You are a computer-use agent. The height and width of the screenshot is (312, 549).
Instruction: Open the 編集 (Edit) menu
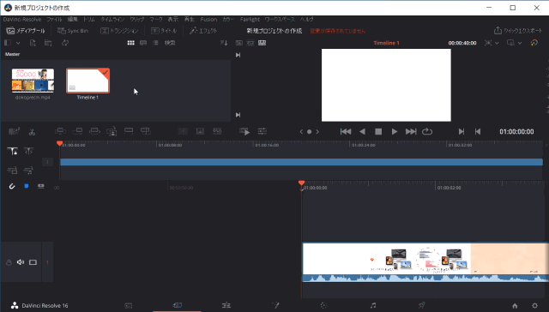[x=72, y=19]
